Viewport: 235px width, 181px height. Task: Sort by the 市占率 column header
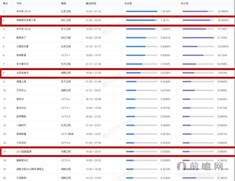pyautogui.click(x=184, y=3)
